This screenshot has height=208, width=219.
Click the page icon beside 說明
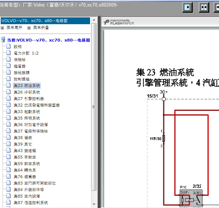click(9, 46)
